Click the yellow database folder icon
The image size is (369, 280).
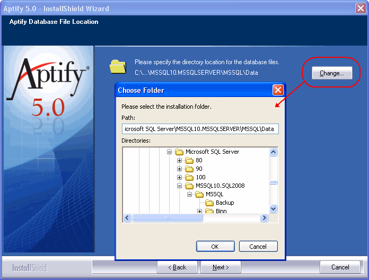(x=118, y=67)
